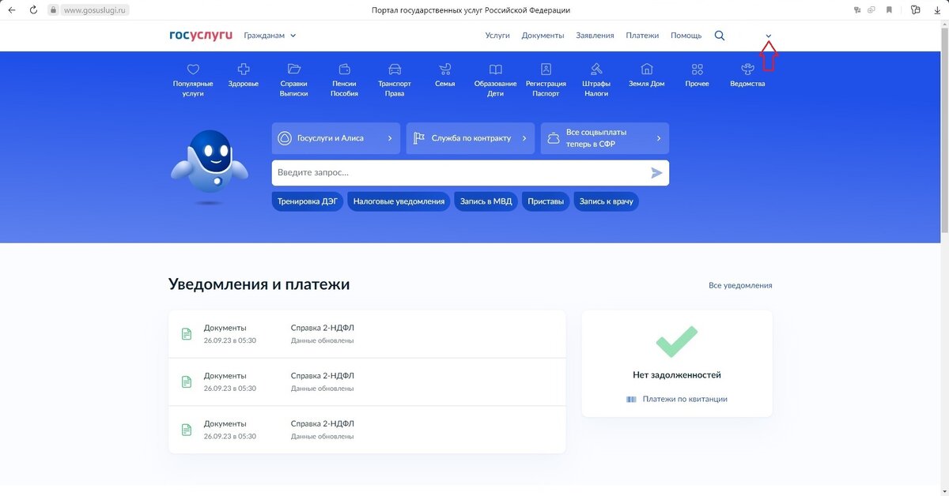Click the Нет задолженностей text
This screenshot has height=496, width=949.
(677, 375)
